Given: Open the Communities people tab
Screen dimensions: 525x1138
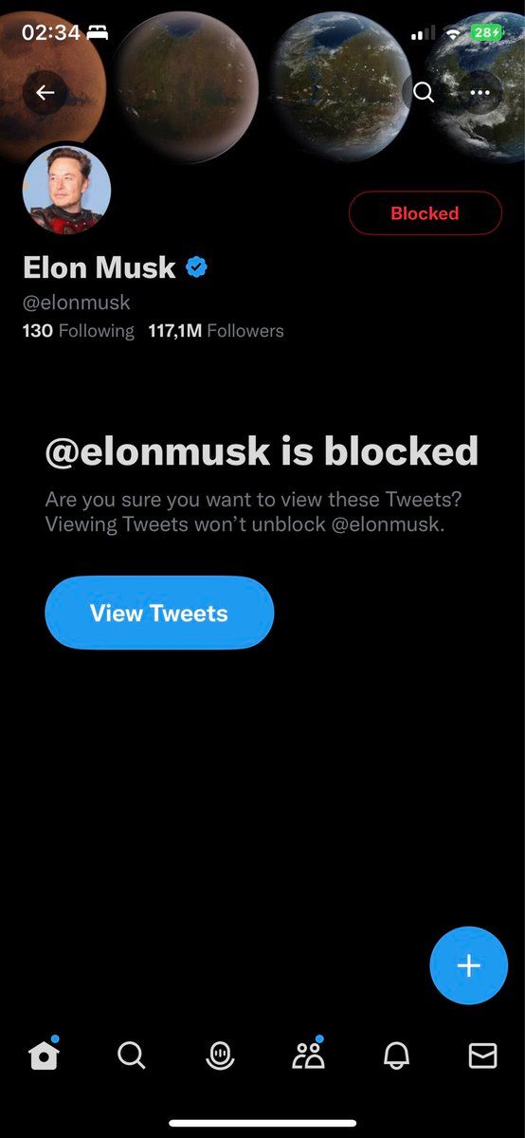Looking at the screenshot, I should tap(308, 1055).
